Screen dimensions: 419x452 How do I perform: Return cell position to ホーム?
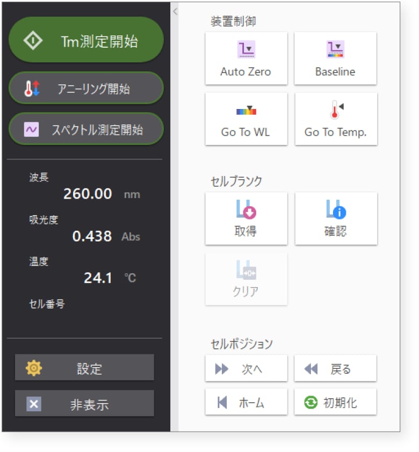coord(246,402)
